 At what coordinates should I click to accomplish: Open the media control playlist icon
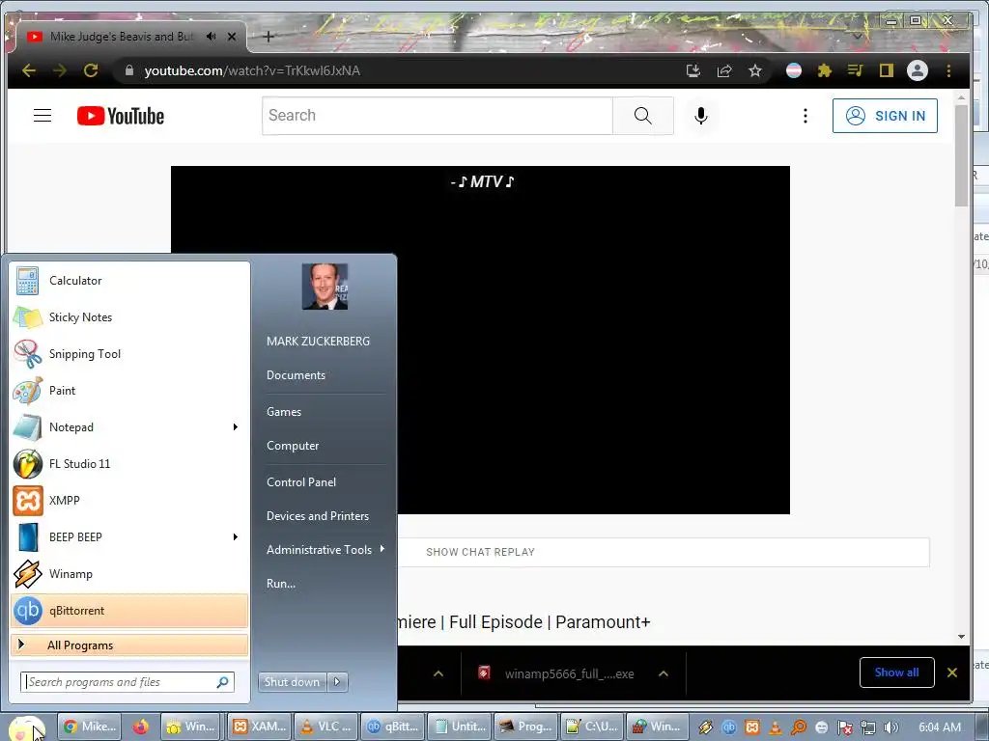coord(856,70)
